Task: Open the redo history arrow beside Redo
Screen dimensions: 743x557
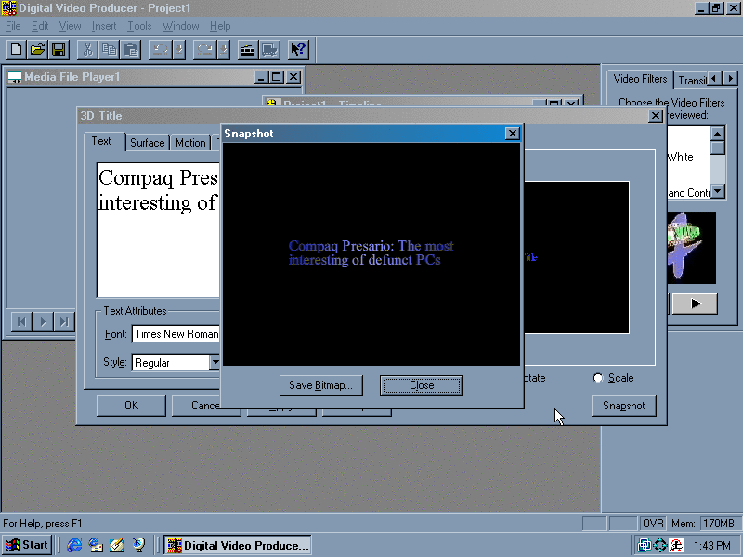Action: click(224, 49)
